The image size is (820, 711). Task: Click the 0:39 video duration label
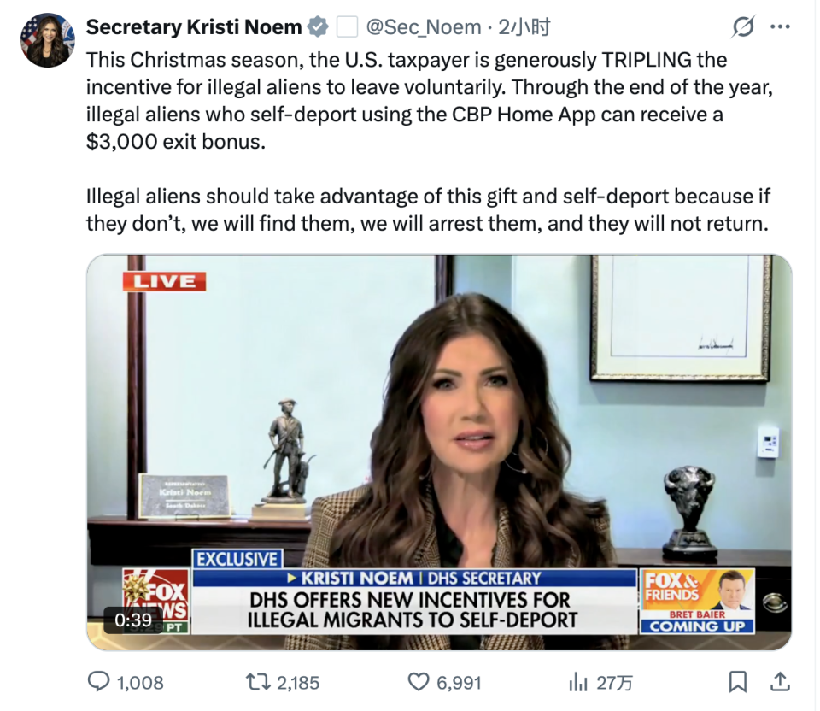tap(133, 620)
